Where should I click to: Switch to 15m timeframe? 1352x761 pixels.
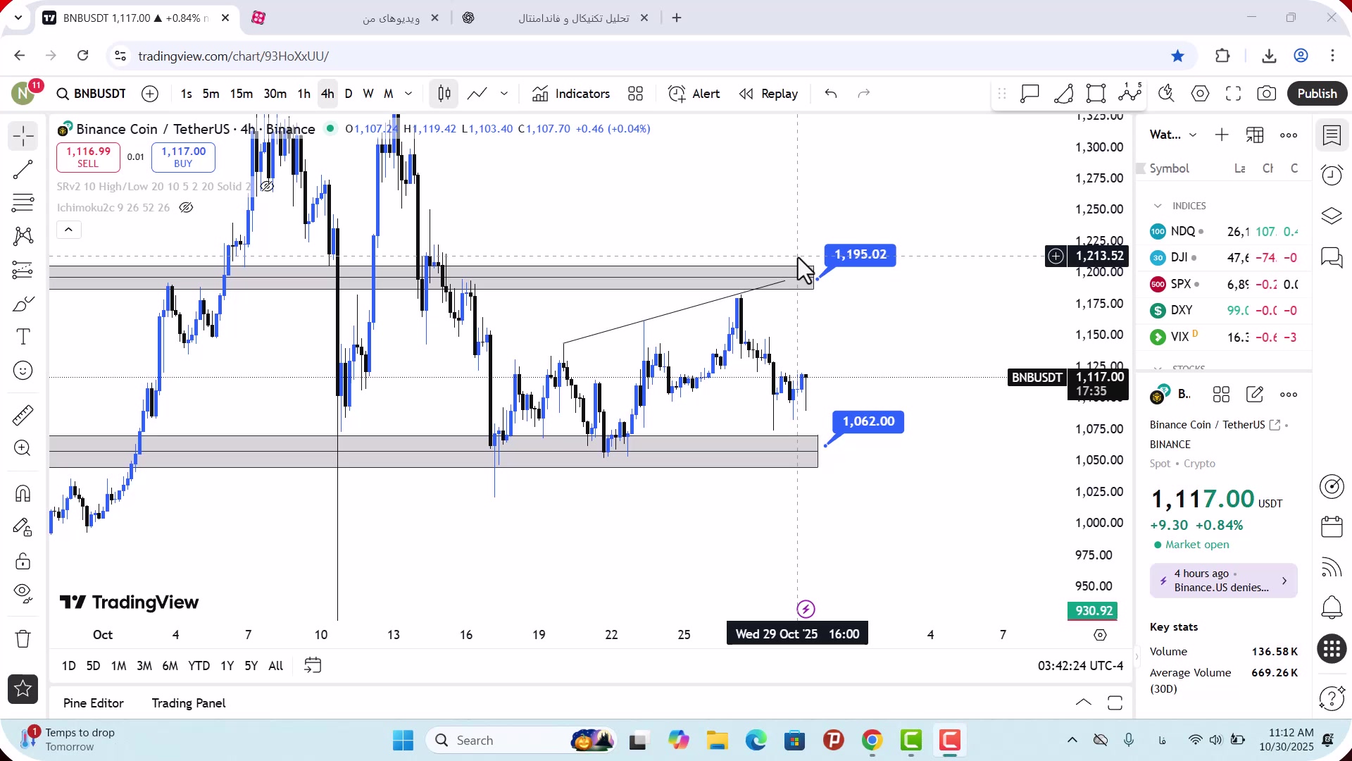point(242,94)
